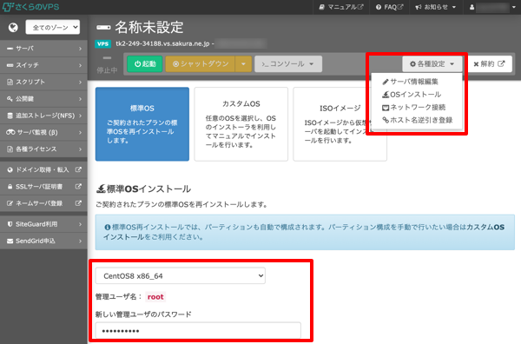The image size is (521, 344).
Task: Click the スイッチ chevron arrow
Action: [x=80, y=65]
